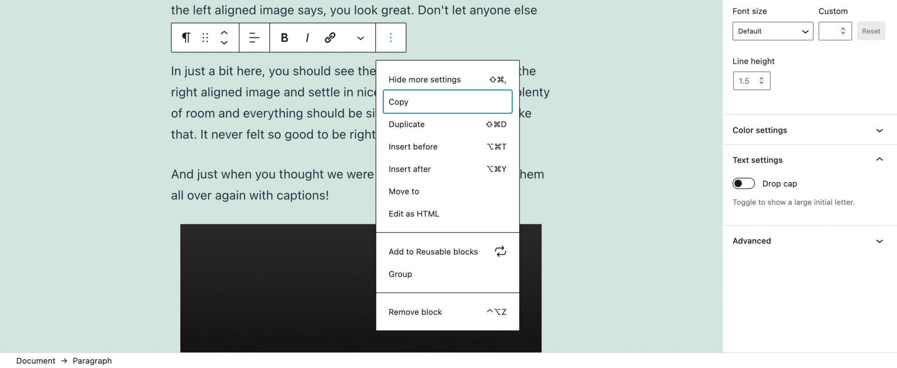Toggle the Drop cap switch
This screenshot has height=368, width=897.
744,184
